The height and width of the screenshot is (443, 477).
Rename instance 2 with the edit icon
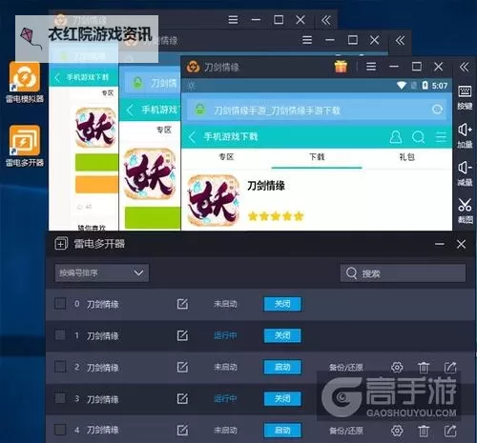pyautogui.click(x=182, y=367)
